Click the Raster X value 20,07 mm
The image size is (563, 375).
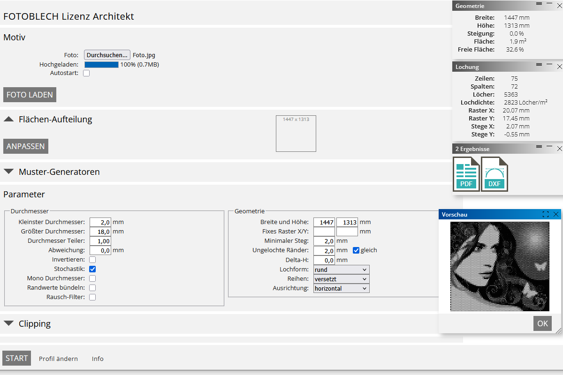tap(516, 111)
